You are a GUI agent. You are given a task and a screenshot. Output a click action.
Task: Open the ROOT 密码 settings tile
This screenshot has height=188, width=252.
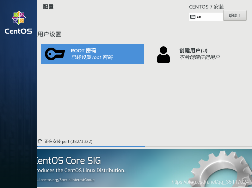92,54
